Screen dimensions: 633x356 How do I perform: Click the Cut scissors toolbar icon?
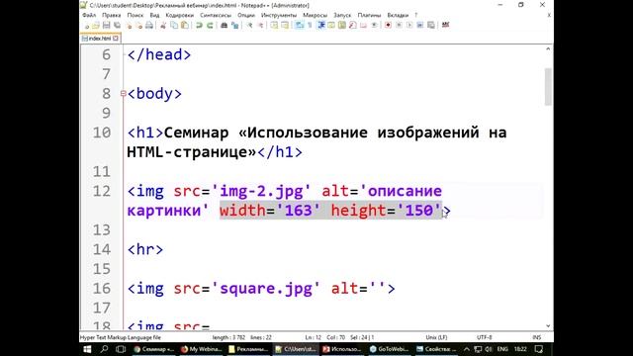[163, 26]
